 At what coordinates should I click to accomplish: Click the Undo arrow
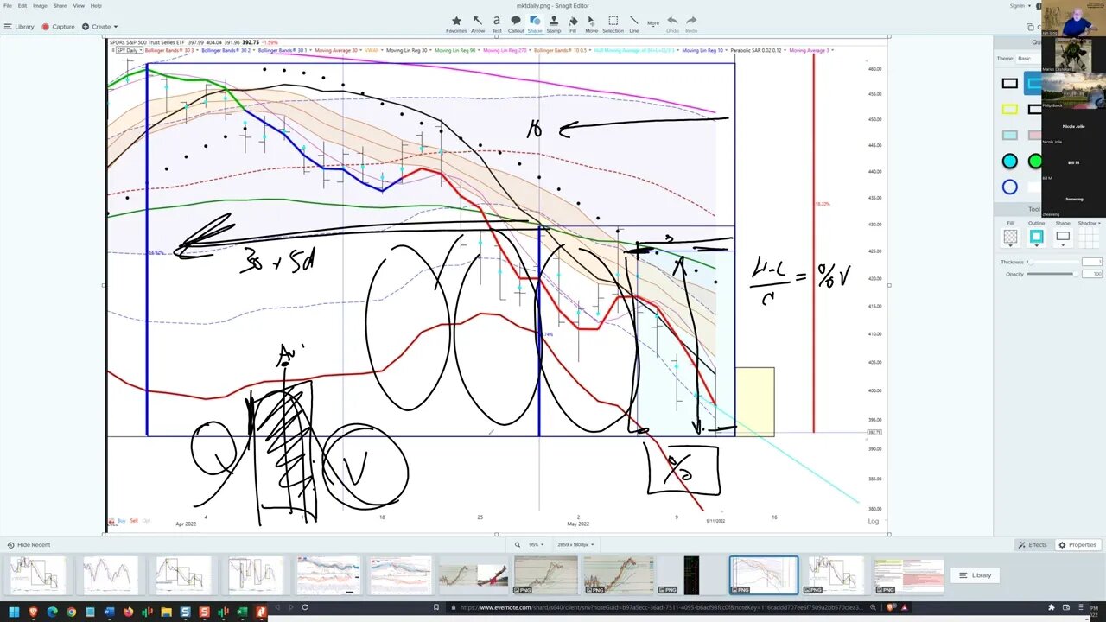672,23
